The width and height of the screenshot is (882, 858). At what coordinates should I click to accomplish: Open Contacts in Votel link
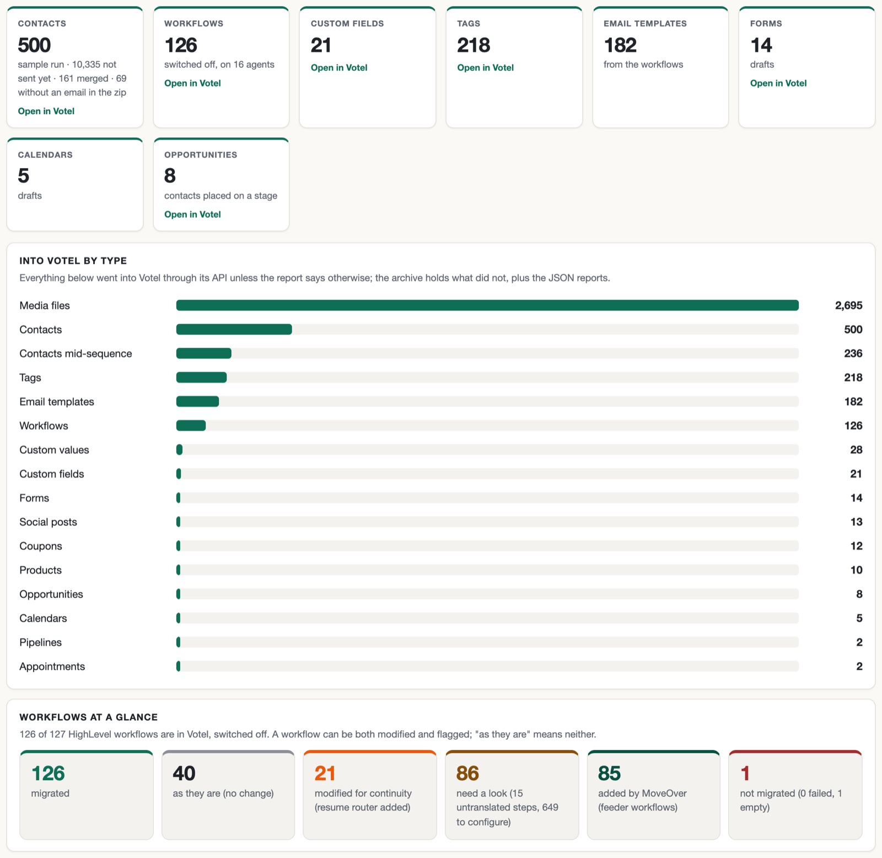pos(46,111)
